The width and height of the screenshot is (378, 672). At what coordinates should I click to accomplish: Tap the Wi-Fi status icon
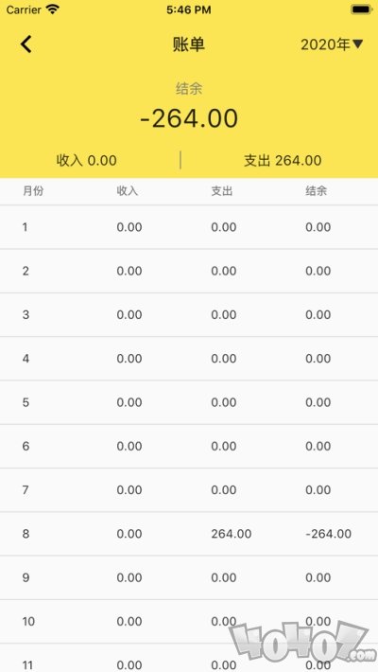[x=53, y=9]
